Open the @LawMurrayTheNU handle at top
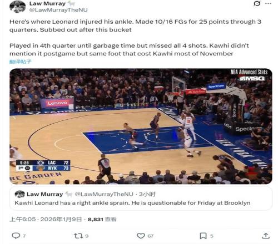Screen dimensions: 278x244 pos(58,10)
